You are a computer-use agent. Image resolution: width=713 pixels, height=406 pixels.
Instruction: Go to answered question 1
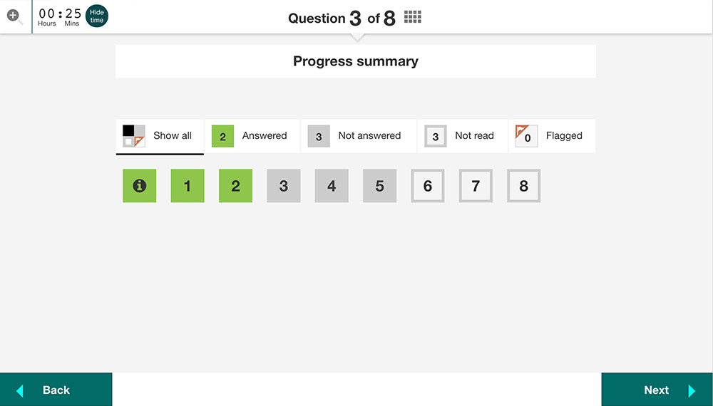click(188, 186)
